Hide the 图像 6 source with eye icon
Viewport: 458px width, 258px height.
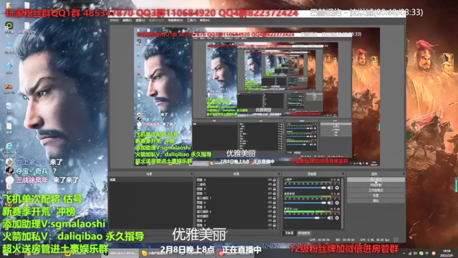(270, 203)
